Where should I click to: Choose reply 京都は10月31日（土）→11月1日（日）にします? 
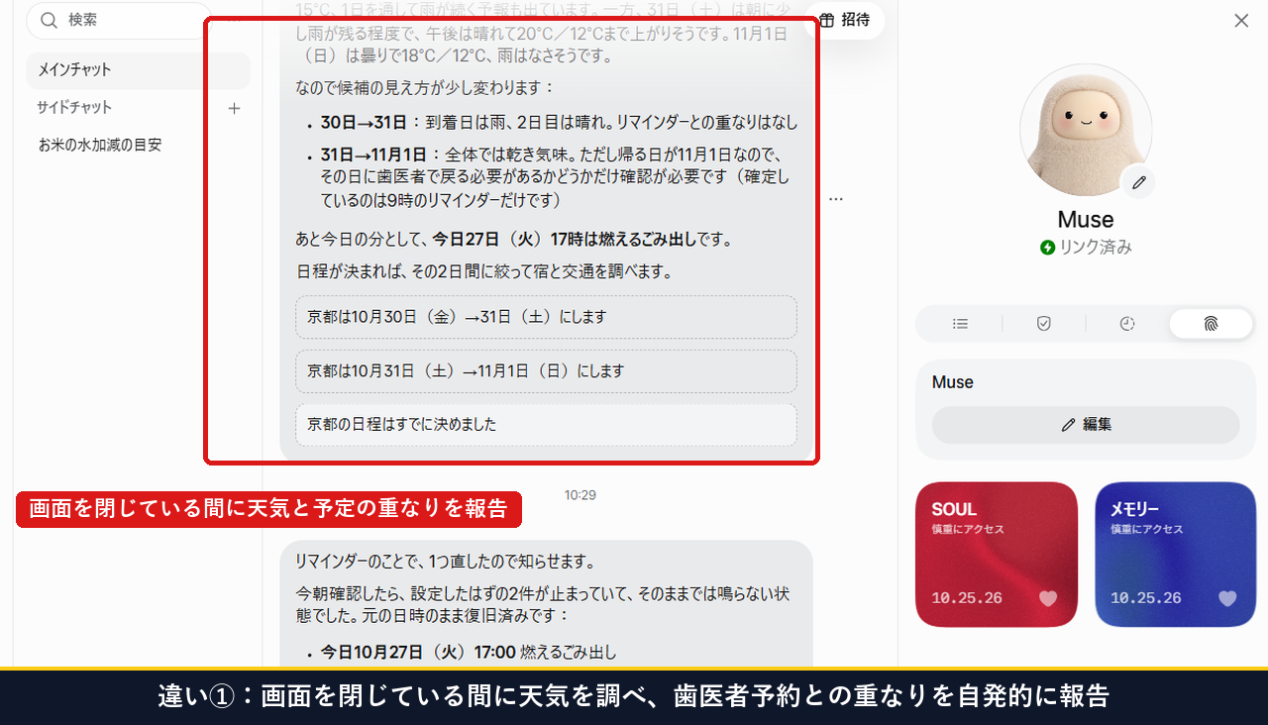546,371
